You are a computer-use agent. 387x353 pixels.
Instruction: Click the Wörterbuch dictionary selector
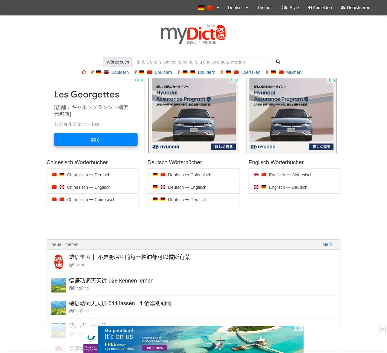point(118,62)
